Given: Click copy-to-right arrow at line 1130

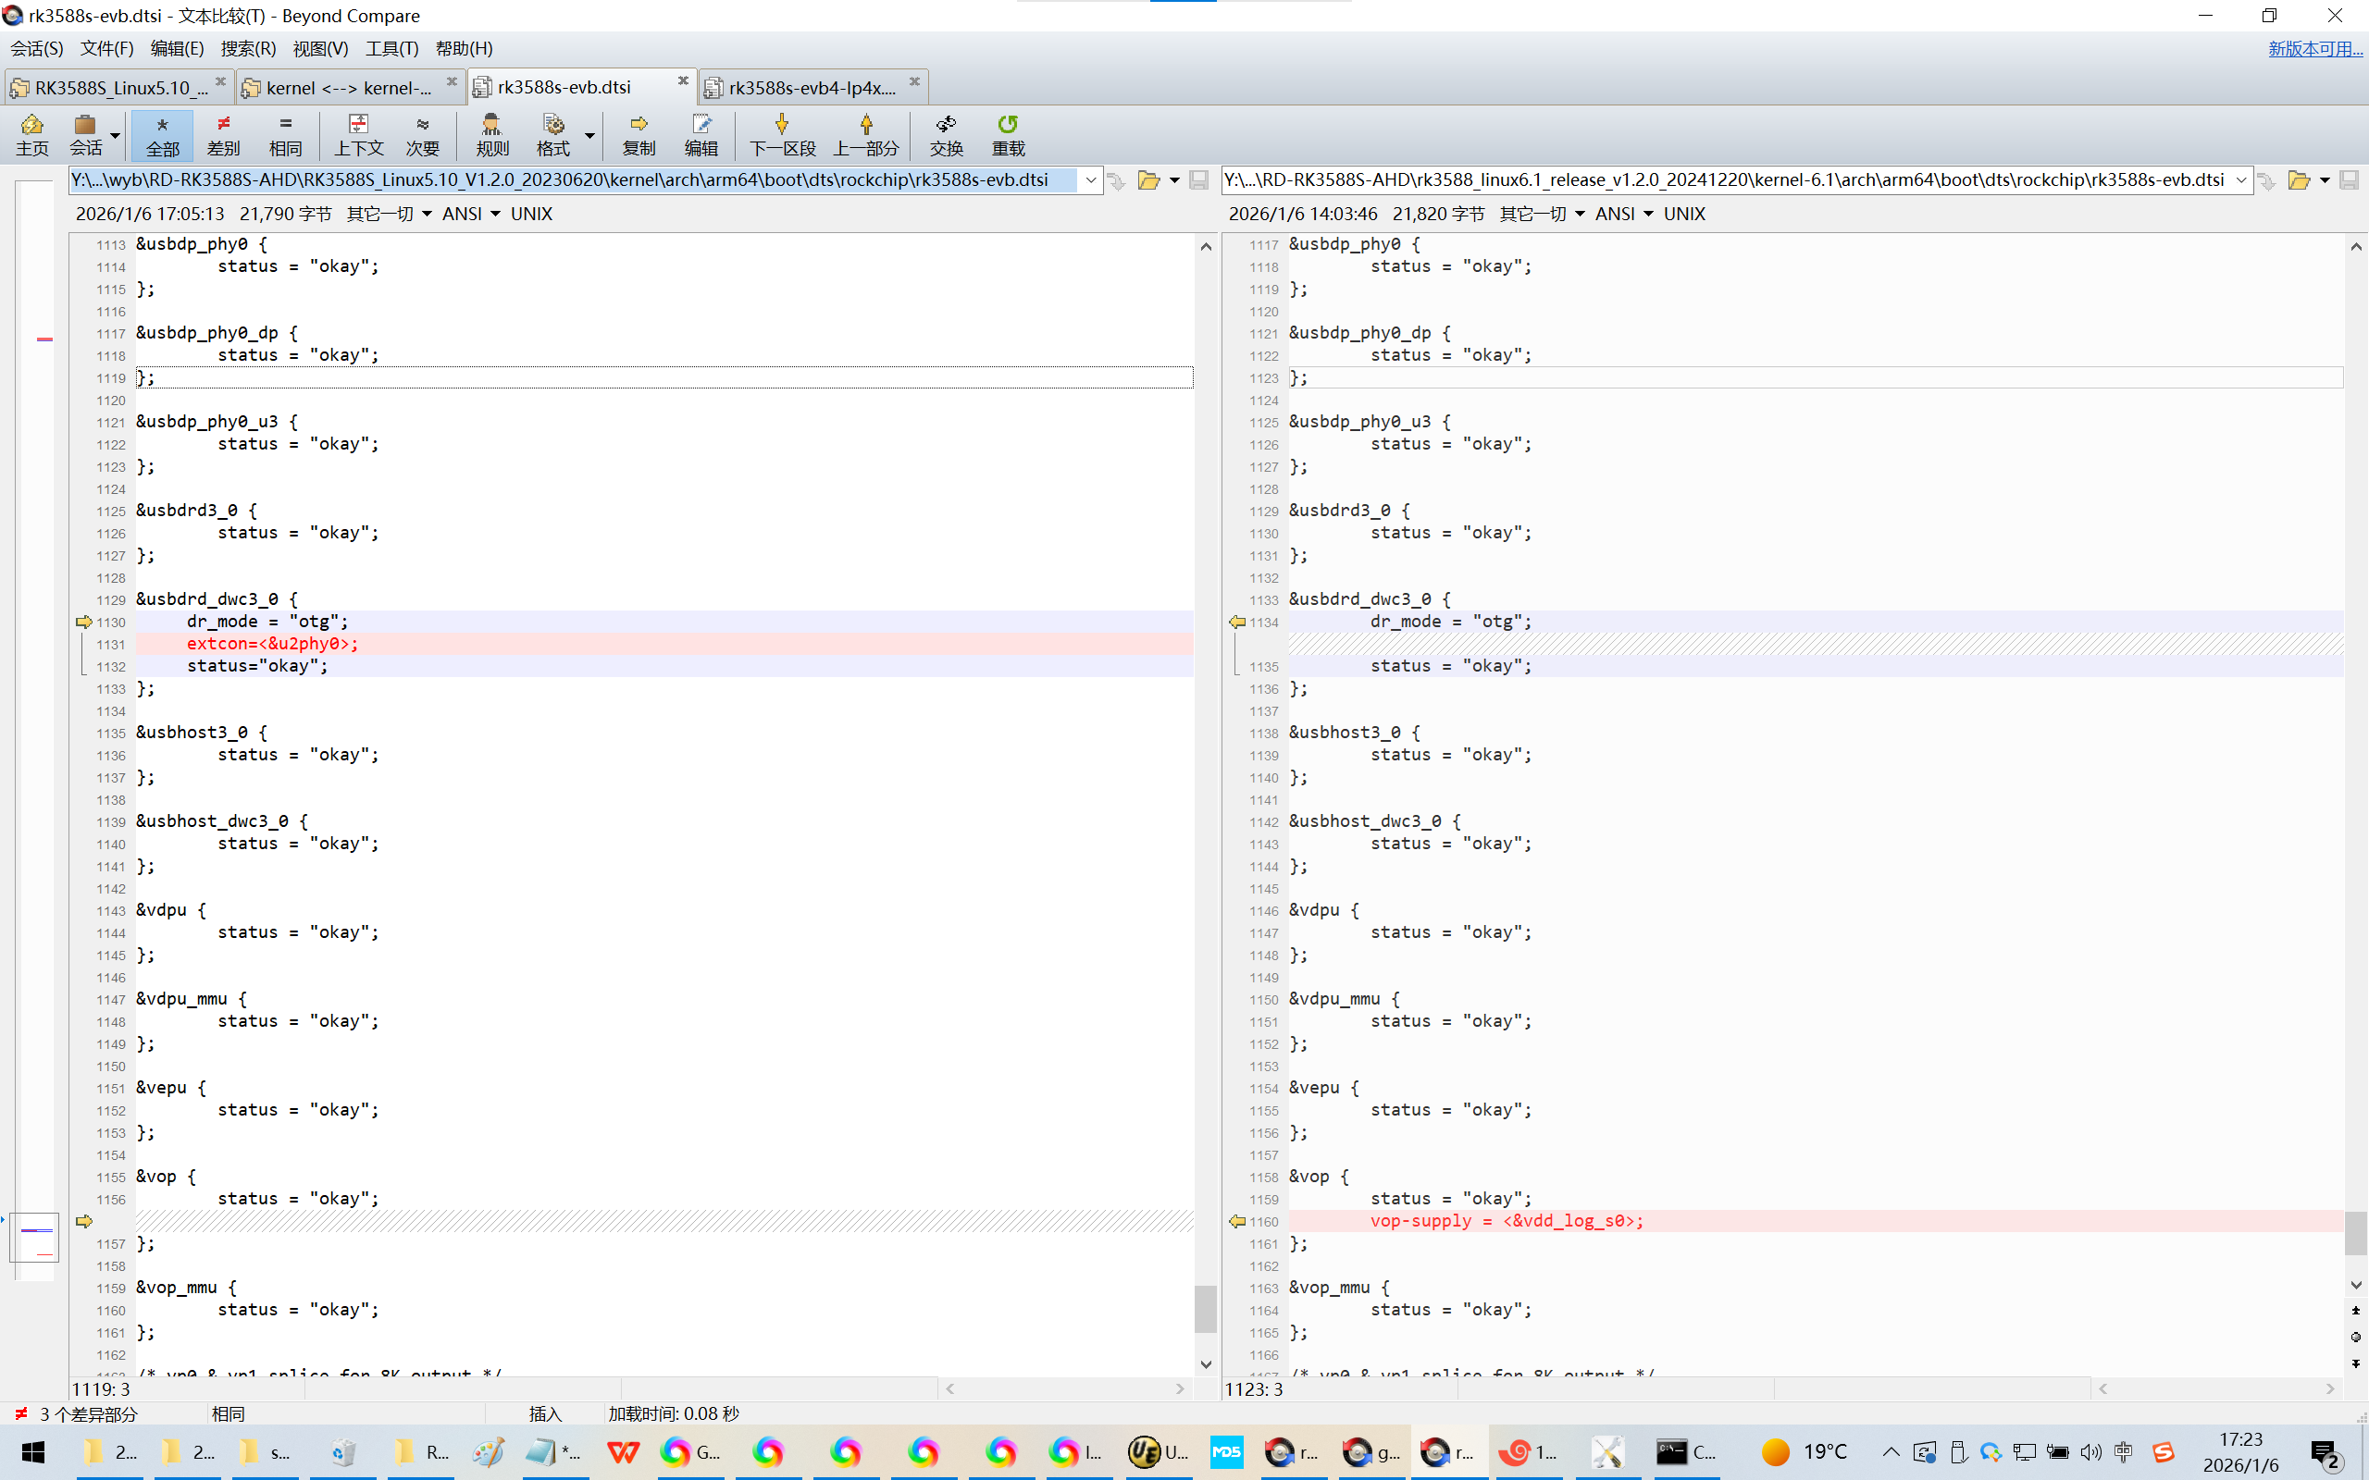Looking at the screenshot, I should point(83,622).
